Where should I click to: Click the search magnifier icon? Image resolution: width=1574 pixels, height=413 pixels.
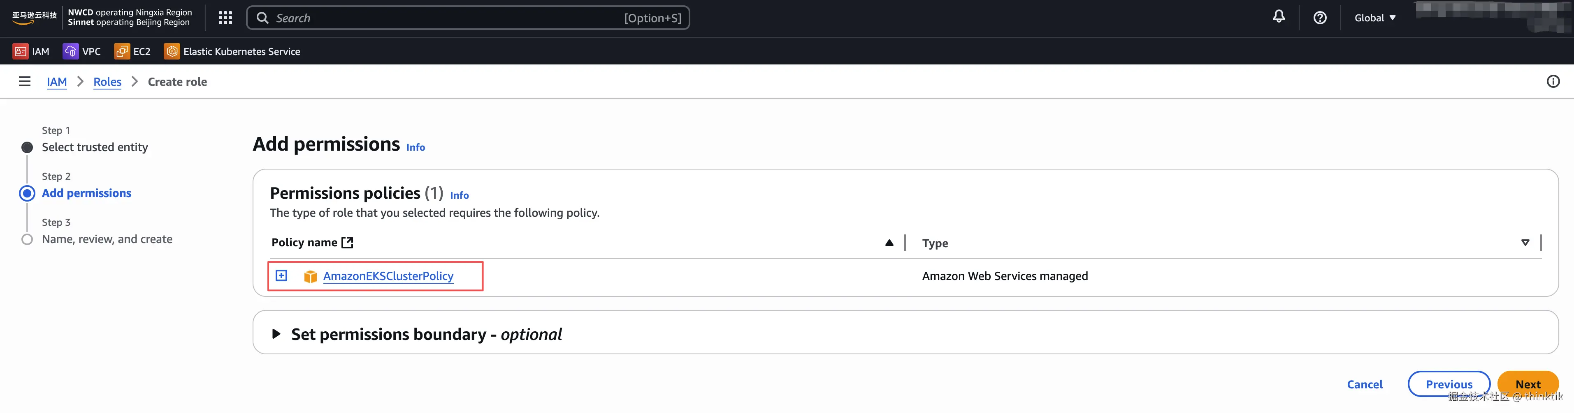(x=262, y=18)
